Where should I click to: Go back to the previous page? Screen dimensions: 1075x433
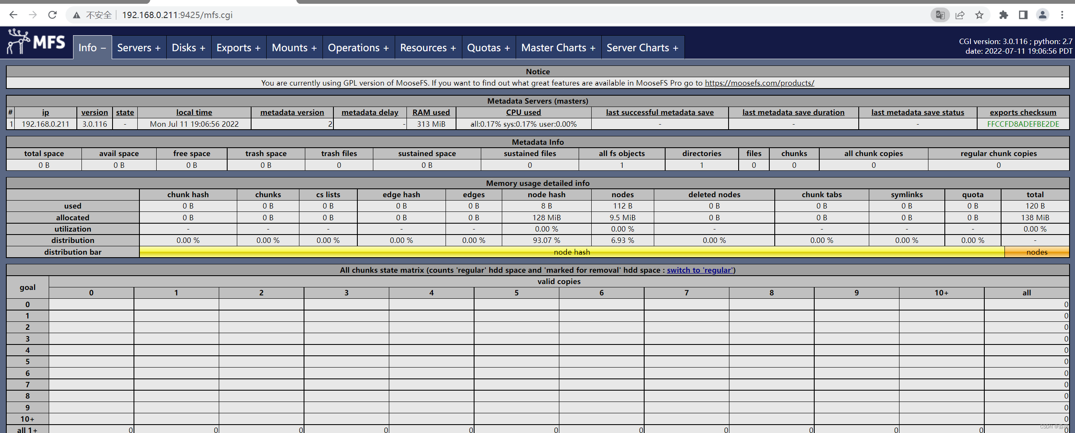click(13, 15)
